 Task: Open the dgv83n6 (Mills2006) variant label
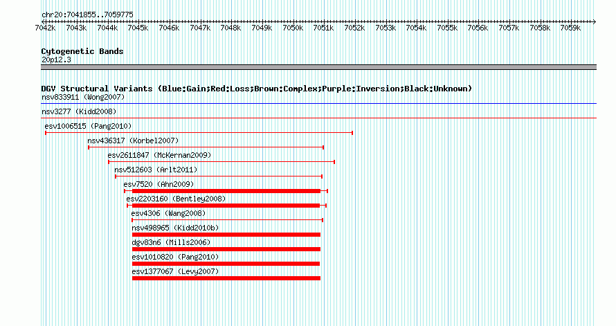pyautogui.click(x=171, y=242)
